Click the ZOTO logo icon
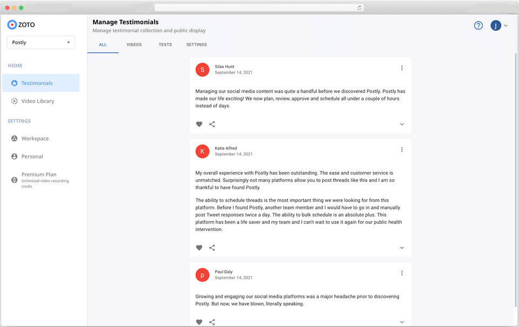Viewport: 519px width, 327px height. (12, 24)
